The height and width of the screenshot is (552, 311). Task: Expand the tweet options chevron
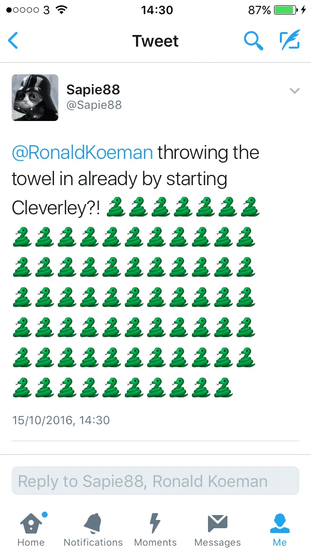294,91
